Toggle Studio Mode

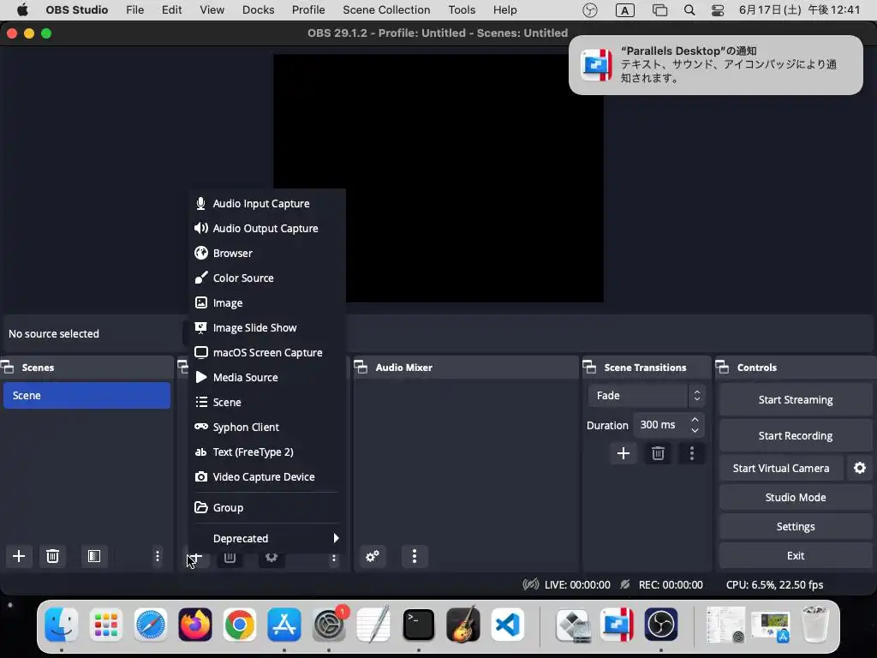(796, 497)
